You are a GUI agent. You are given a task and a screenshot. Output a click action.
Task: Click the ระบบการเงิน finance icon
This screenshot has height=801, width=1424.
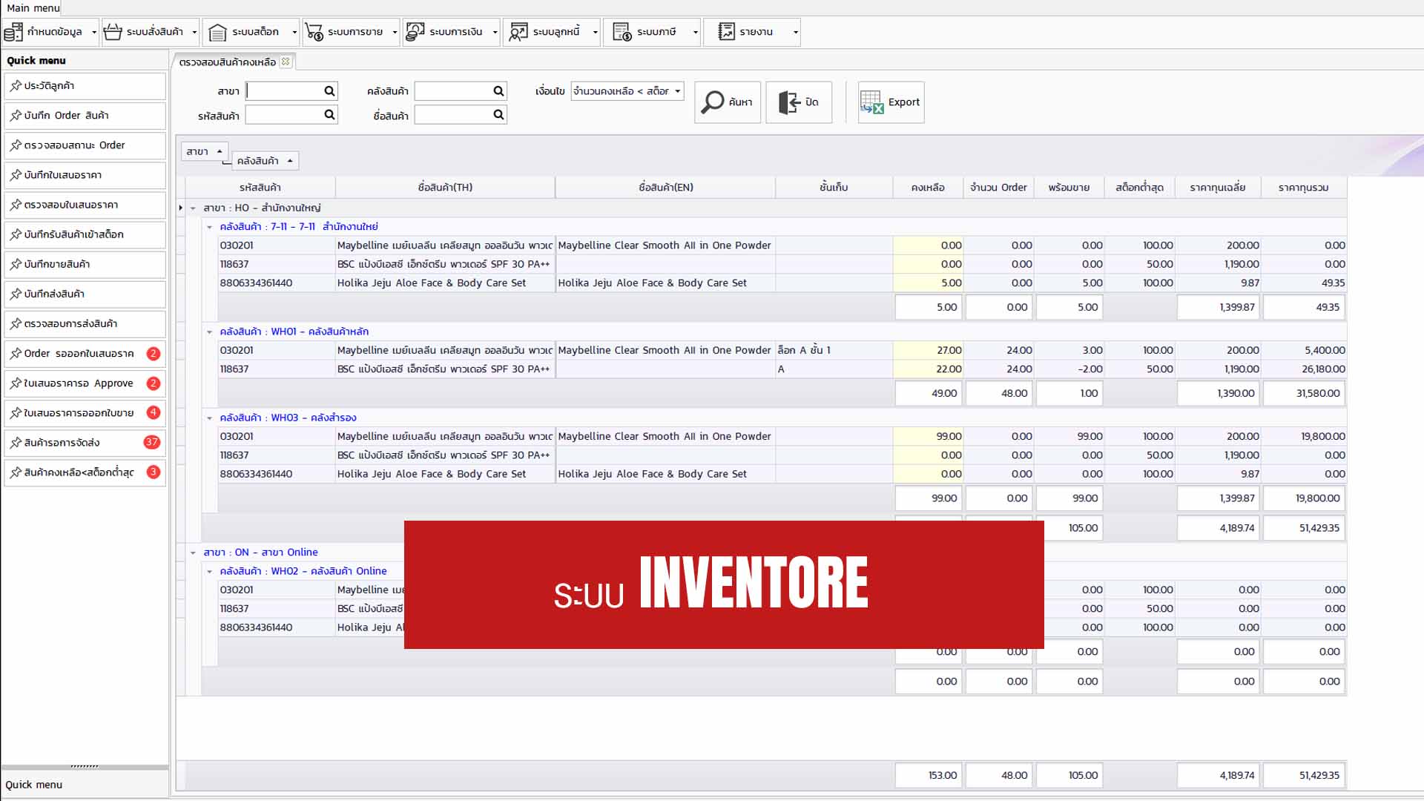[415, 32]
